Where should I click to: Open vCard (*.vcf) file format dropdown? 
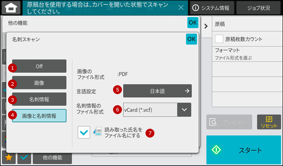[x=157, y=110]
